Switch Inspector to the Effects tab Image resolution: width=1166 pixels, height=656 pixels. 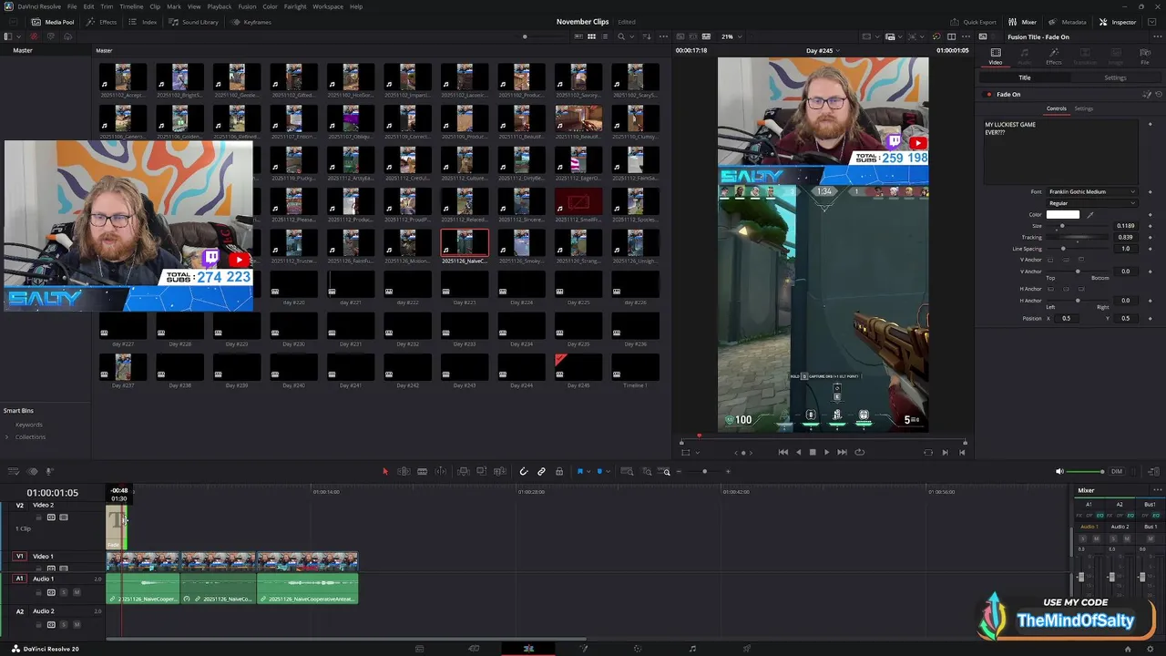(1054, 56)
